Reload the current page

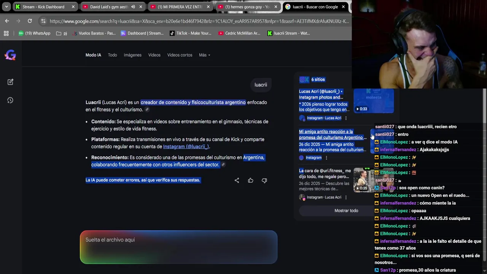pyautogui.click(x=30, y=21)
